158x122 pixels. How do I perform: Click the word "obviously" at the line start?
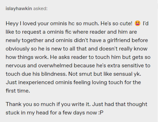(18, 49)
